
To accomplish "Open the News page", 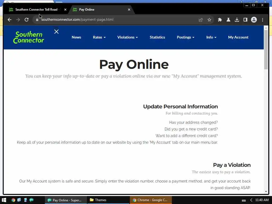I will [76, 37].
